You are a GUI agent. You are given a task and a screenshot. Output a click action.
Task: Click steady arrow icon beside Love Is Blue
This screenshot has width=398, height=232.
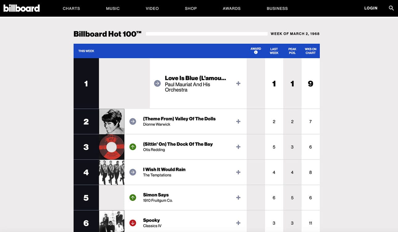click(157, 83)
